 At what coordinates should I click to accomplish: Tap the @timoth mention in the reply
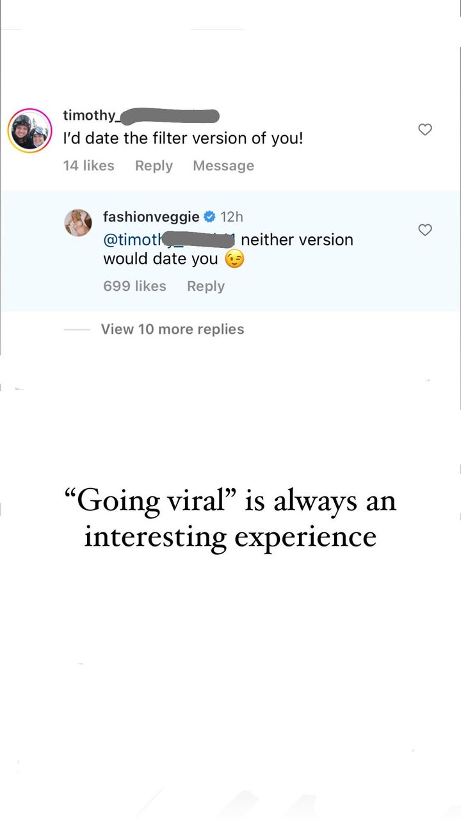(x=169, y=240)
